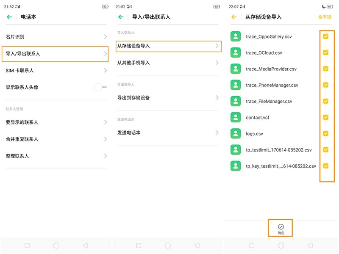The width and height of the screenshot is (339, 254).
Task: Uncheck the tp_testlimit_170614-085202.csv checkbox
Action: [x=325, y=149]
